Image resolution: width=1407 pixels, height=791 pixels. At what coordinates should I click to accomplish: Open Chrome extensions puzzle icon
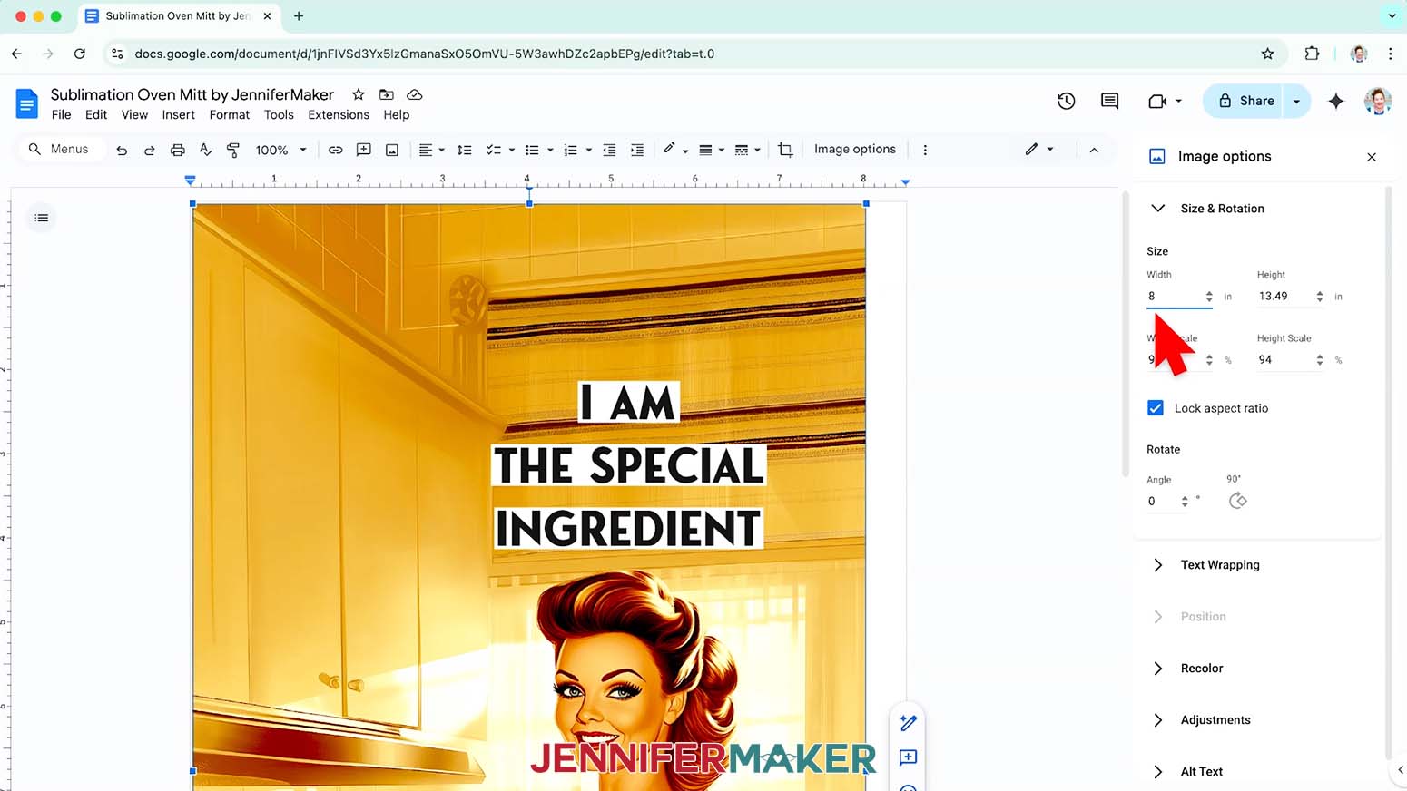pos(1312,54)
